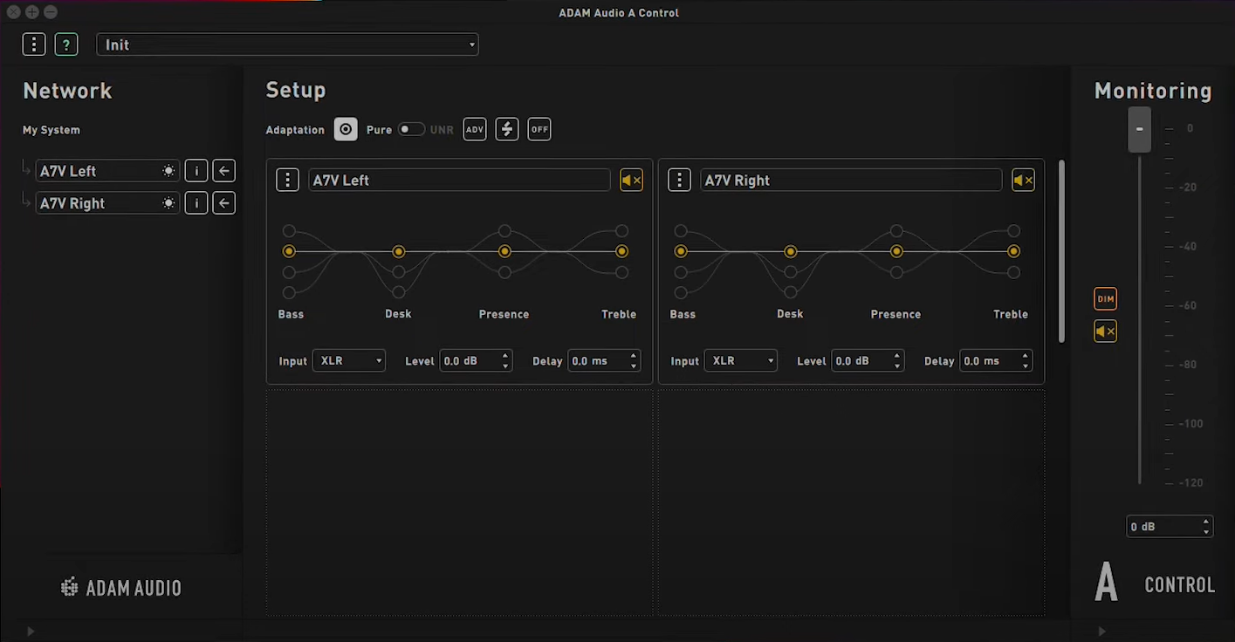Toggle the Pure/UNR adaptation switch
The height and width of the screenshot is (642, 1235).
click(x=410, y=128)
